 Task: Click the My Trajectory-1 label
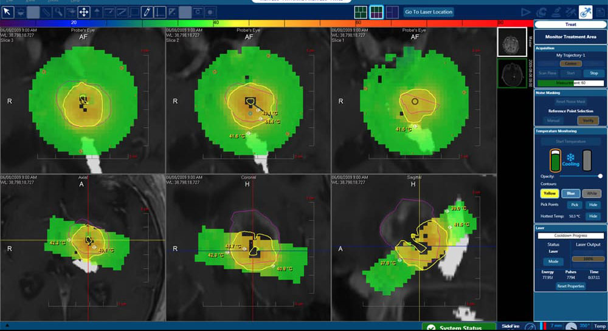570,55
